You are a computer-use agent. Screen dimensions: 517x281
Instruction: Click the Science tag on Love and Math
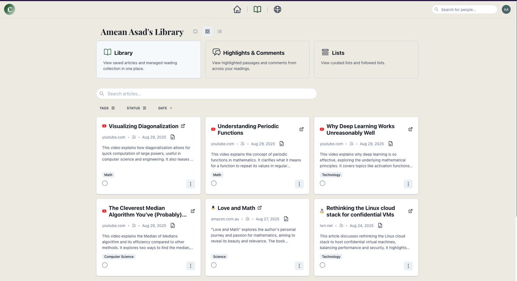[219, 256]
